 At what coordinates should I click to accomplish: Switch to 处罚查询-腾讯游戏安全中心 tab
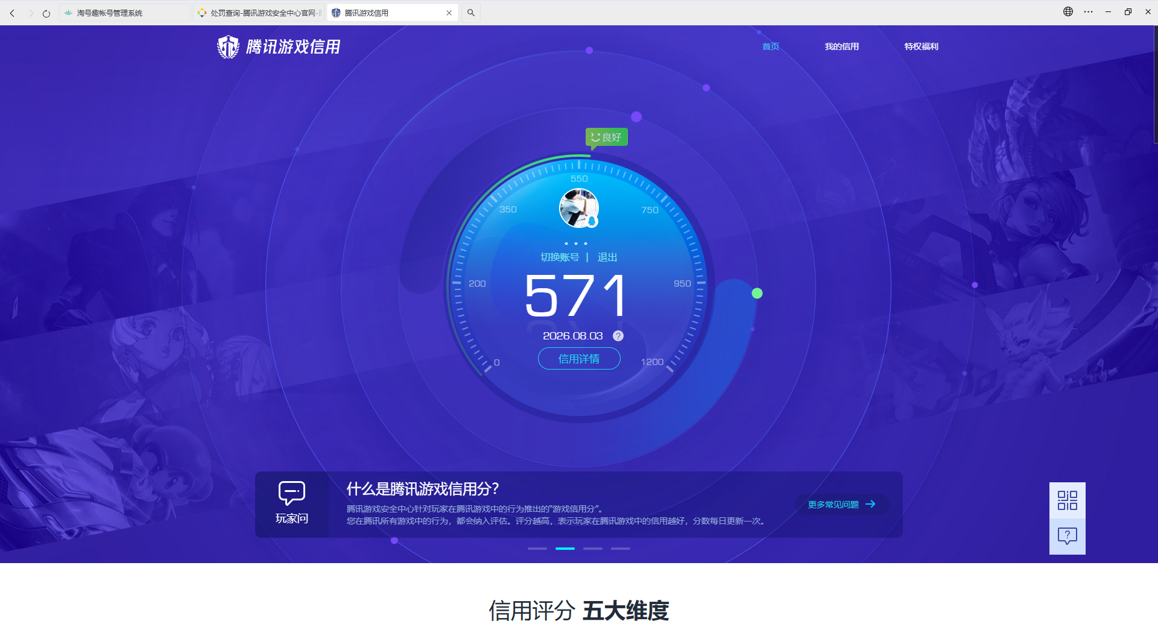(259, 13)
